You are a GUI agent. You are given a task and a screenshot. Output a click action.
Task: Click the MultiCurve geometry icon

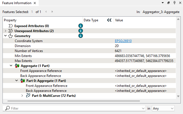pos(28,96)
